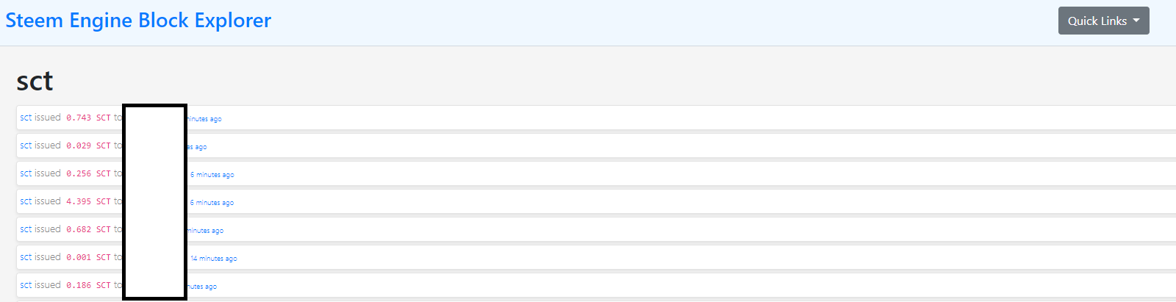Image resolution: width=1176 pixels, height=302 pixels.
Task: Open the Quick Links dropdown
Action: 1103,21
